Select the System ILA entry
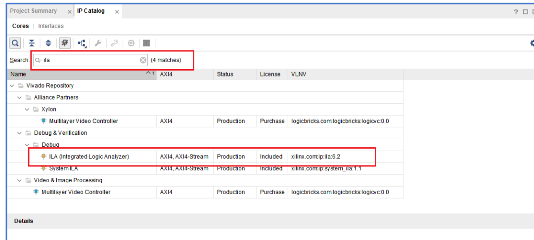Viewport: 534px width, 240px height. point(63,168)
